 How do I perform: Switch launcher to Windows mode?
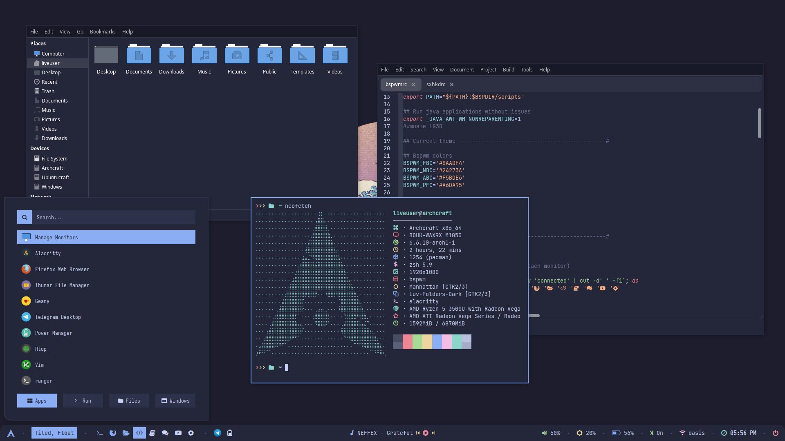175,401
